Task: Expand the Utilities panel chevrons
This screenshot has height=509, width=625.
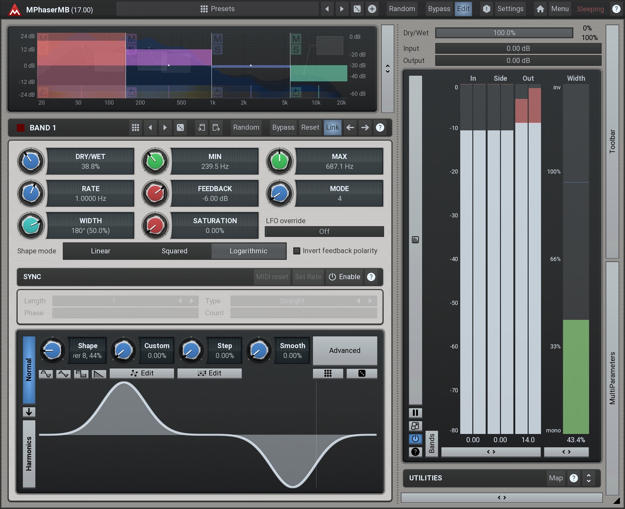Action: point(589,478)
